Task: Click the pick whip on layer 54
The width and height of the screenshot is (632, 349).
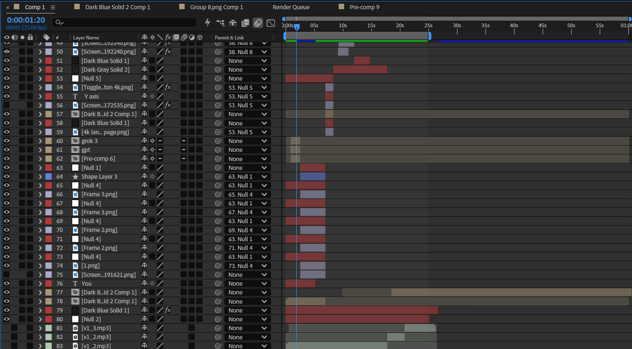Action: tap(218, 87)
